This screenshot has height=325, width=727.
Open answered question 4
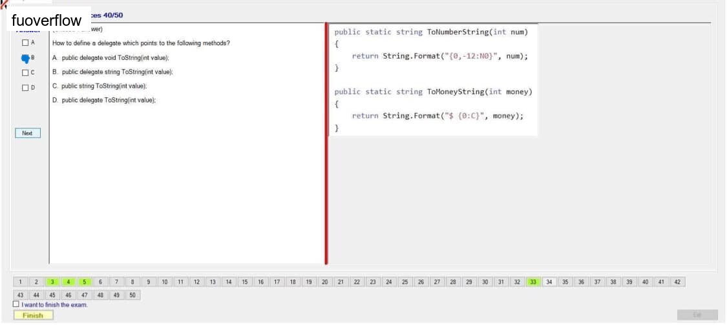pyautogui.click(x=68, y=282)
